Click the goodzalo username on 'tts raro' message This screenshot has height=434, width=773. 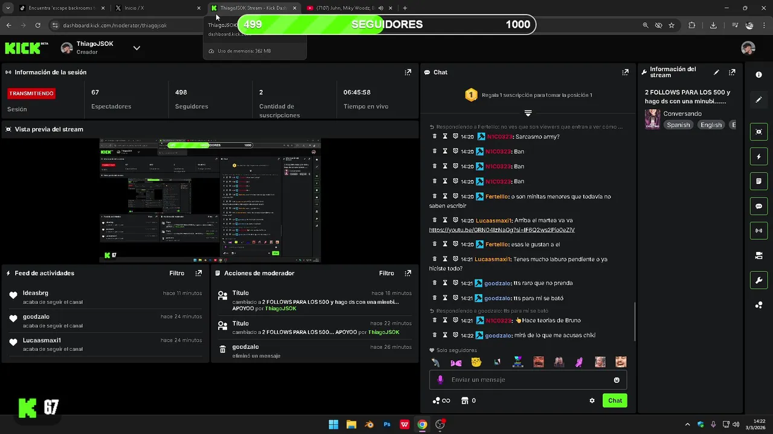(498, 283)
